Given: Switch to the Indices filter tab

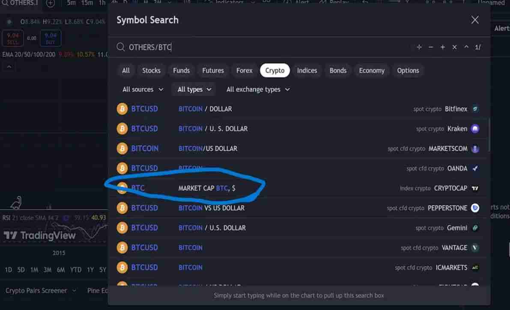Looking at the screenshot, I should click(x=307, y=70).
